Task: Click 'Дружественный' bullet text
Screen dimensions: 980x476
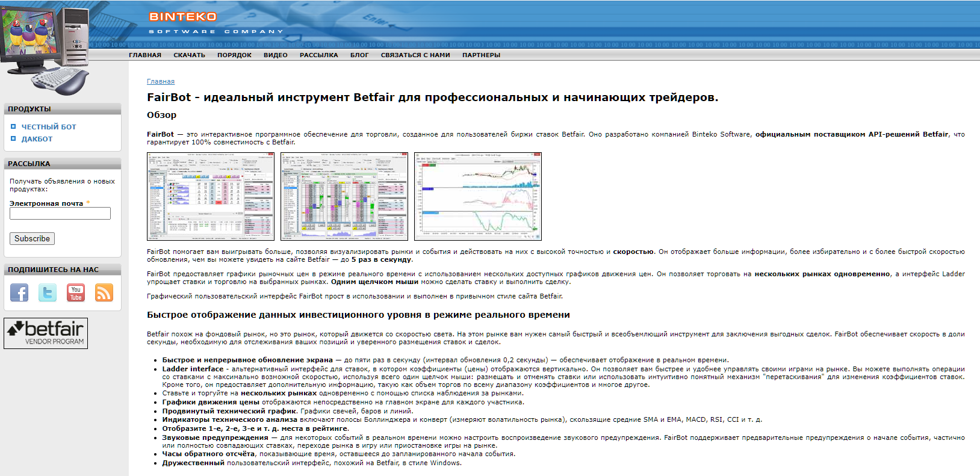Action: pos(193,463)
